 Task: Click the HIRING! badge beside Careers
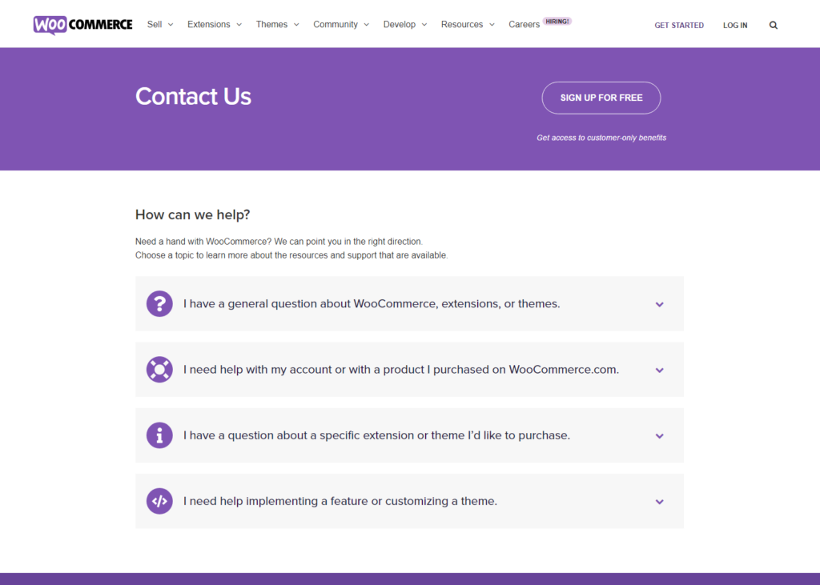557,22
